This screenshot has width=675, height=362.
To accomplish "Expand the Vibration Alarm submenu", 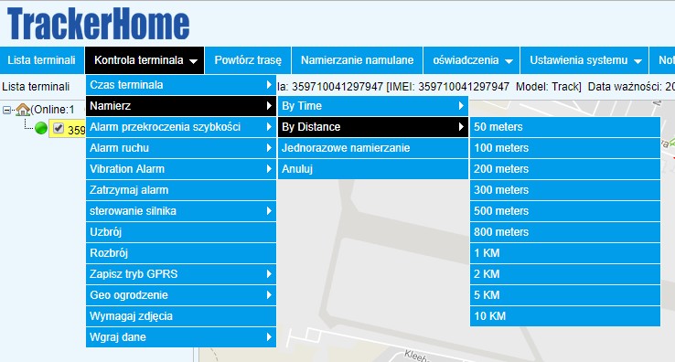I will click(x=181, y=169).
